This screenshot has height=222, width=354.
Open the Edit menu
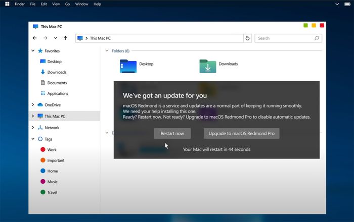point(44,4)
